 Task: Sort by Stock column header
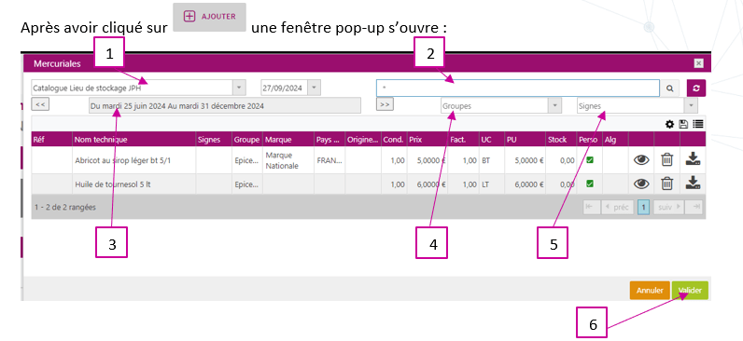pos(561,140)
